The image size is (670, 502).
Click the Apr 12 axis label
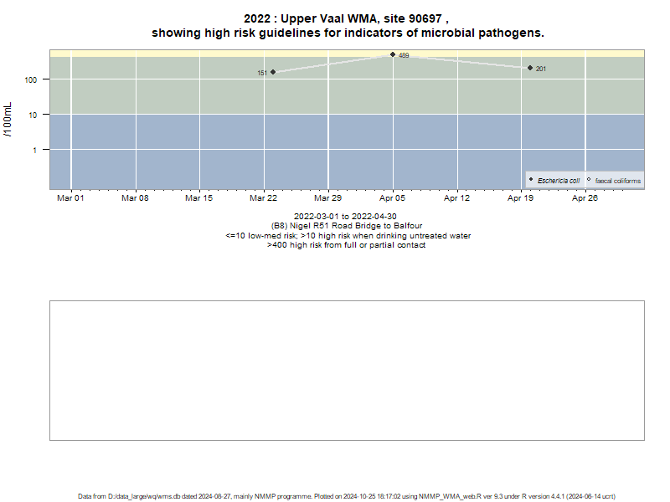coord(456,198)
